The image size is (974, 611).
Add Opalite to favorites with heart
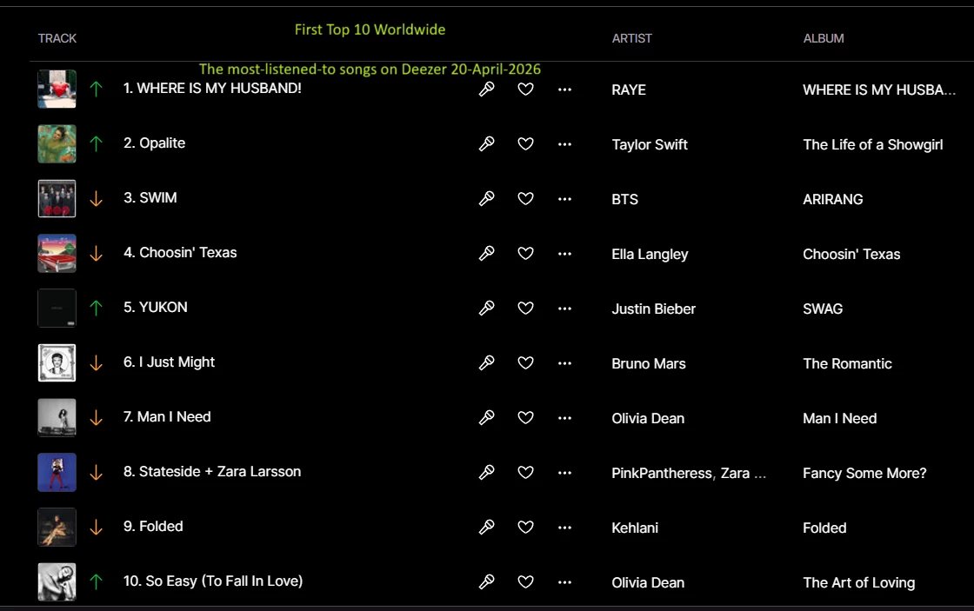525,143
